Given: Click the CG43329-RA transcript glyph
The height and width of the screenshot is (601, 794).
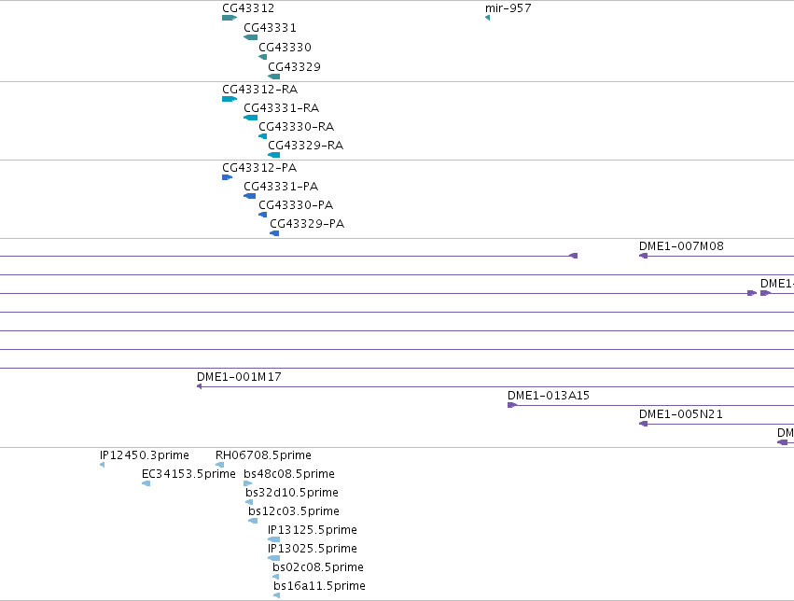Looking at the screenshot, I should pyautogui.click(x=274, y=155).
